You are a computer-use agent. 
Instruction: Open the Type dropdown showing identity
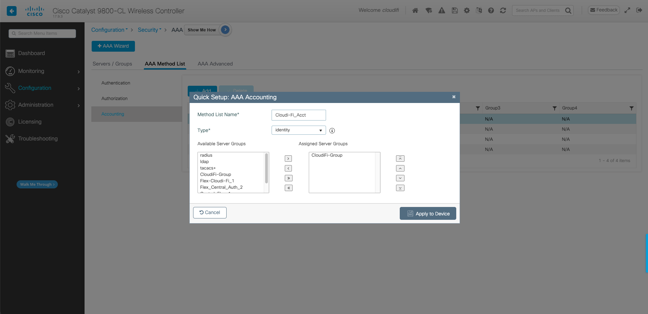(298, 130)
